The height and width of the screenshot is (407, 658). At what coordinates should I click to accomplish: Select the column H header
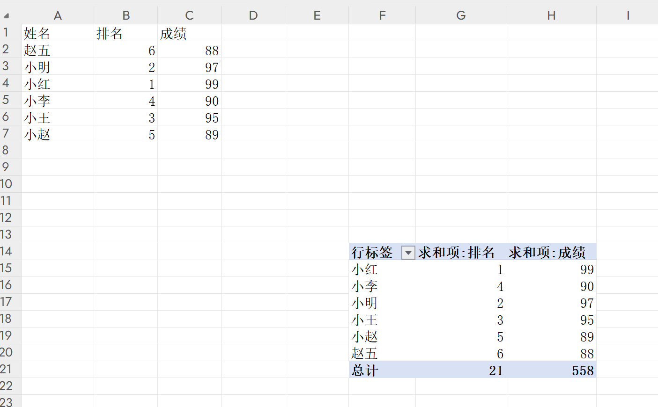(551, 15)
